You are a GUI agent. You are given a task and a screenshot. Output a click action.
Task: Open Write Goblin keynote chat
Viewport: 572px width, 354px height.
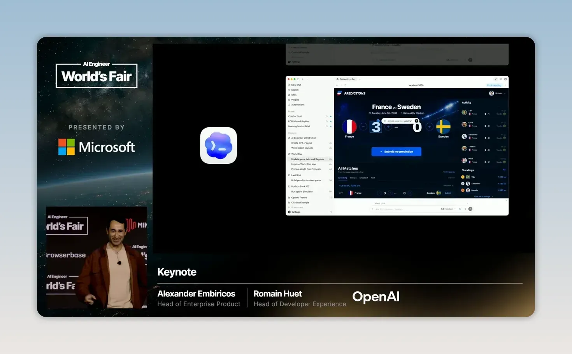pyautogui.click(x=310, y=148)
